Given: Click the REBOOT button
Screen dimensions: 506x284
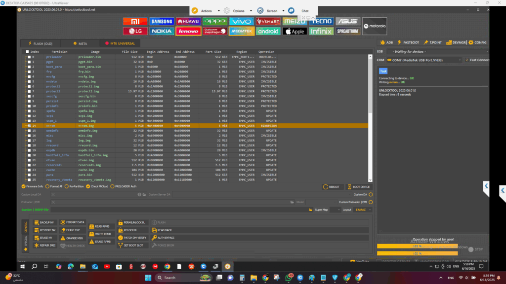Looking at the screenshot, I should point(332,187).
